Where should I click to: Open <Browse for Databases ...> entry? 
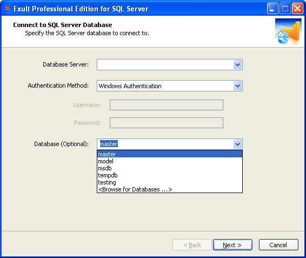[x=170, y=189]
